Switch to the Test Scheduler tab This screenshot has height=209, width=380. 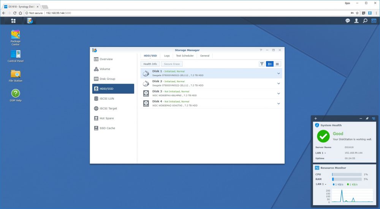coord(185,56)
